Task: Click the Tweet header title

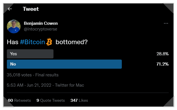Action: (31, 9)
